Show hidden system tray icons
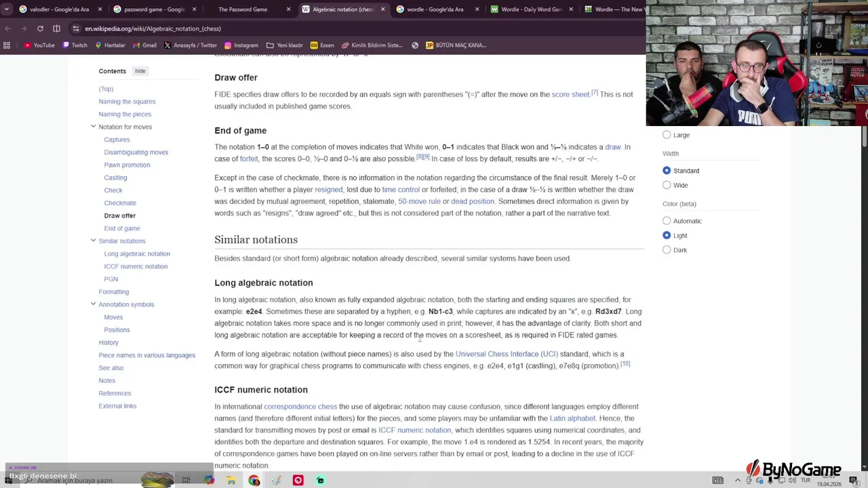 coord(738,480)
